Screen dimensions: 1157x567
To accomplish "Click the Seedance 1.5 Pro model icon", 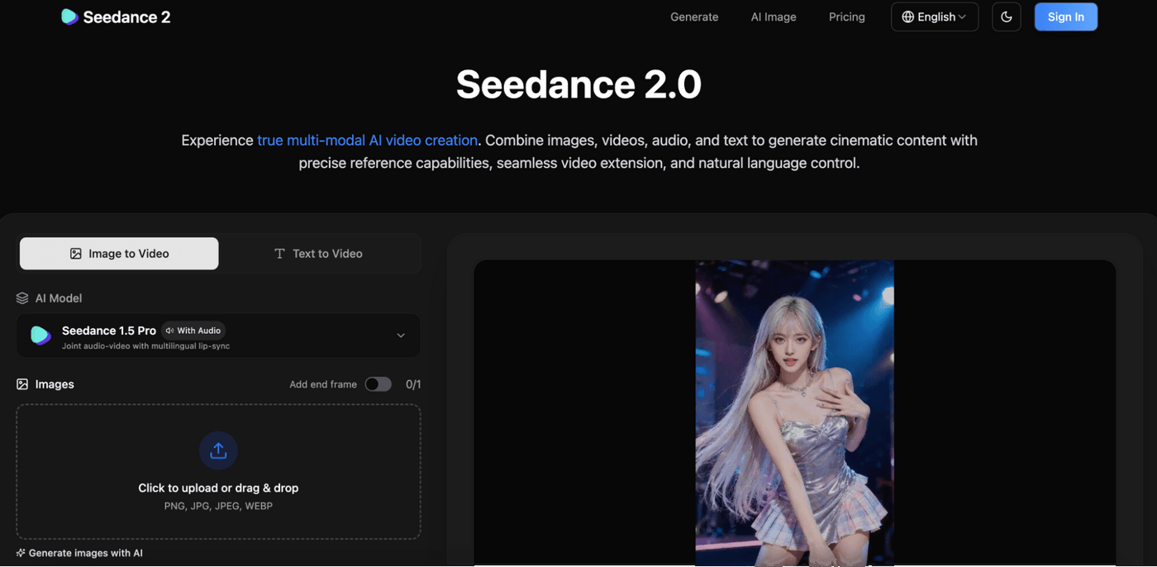I will pyautogui.click(x=40, y=336).
